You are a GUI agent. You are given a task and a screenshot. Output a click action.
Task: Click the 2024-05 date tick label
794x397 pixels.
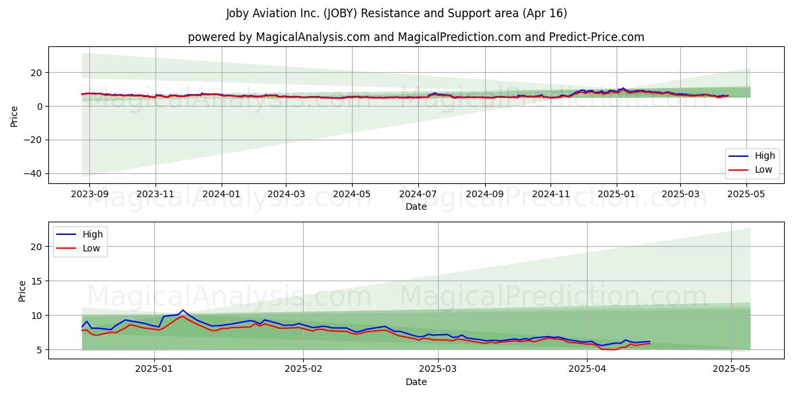[352, 195]
